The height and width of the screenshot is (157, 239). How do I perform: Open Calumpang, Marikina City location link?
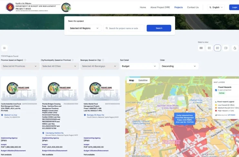[55, 133]
